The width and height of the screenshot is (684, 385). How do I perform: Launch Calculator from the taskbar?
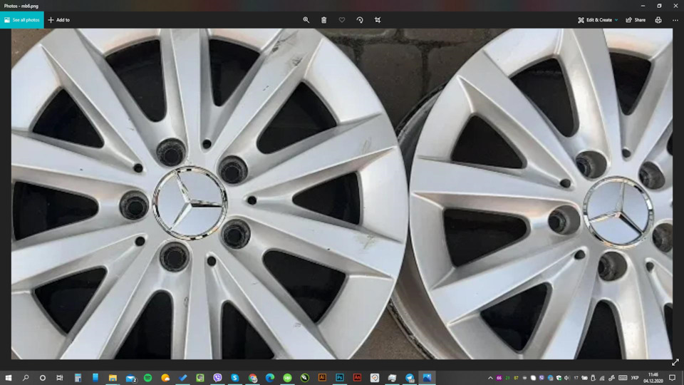78,378
